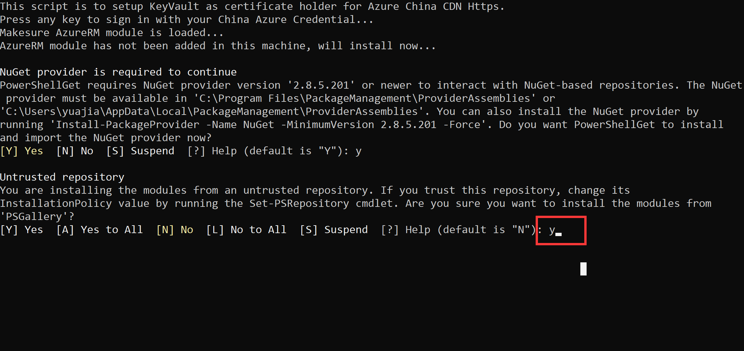Click '[S] Suspend' in the NuGet provider prompt
Viewport: 744px width, 351px height.
[x=140, y=151]
